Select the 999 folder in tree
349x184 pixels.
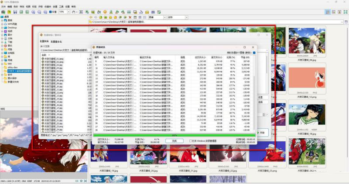(9, 64)
